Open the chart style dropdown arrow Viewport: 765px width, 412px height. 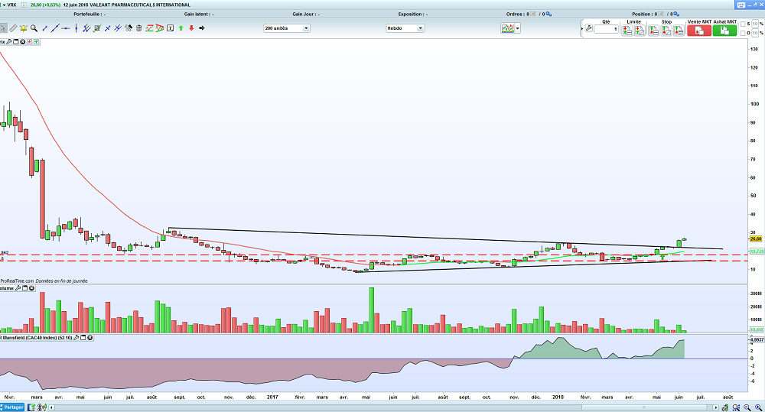pyautogui.click(x=518, y=28)
